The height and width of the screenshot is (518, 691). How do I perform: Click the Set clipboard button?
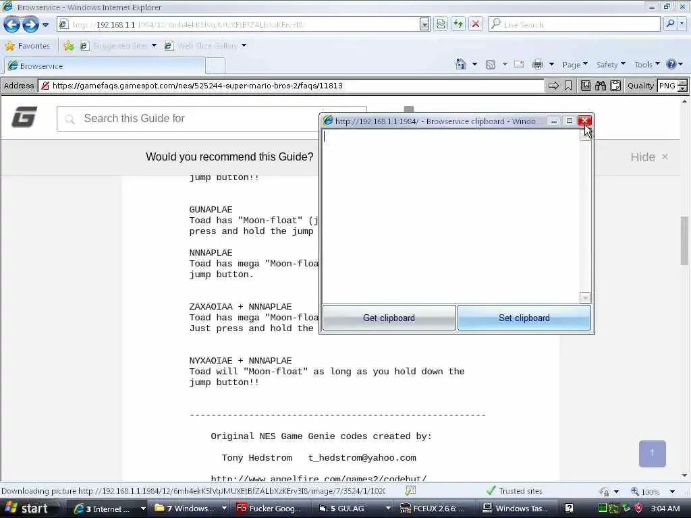point(524,318)
